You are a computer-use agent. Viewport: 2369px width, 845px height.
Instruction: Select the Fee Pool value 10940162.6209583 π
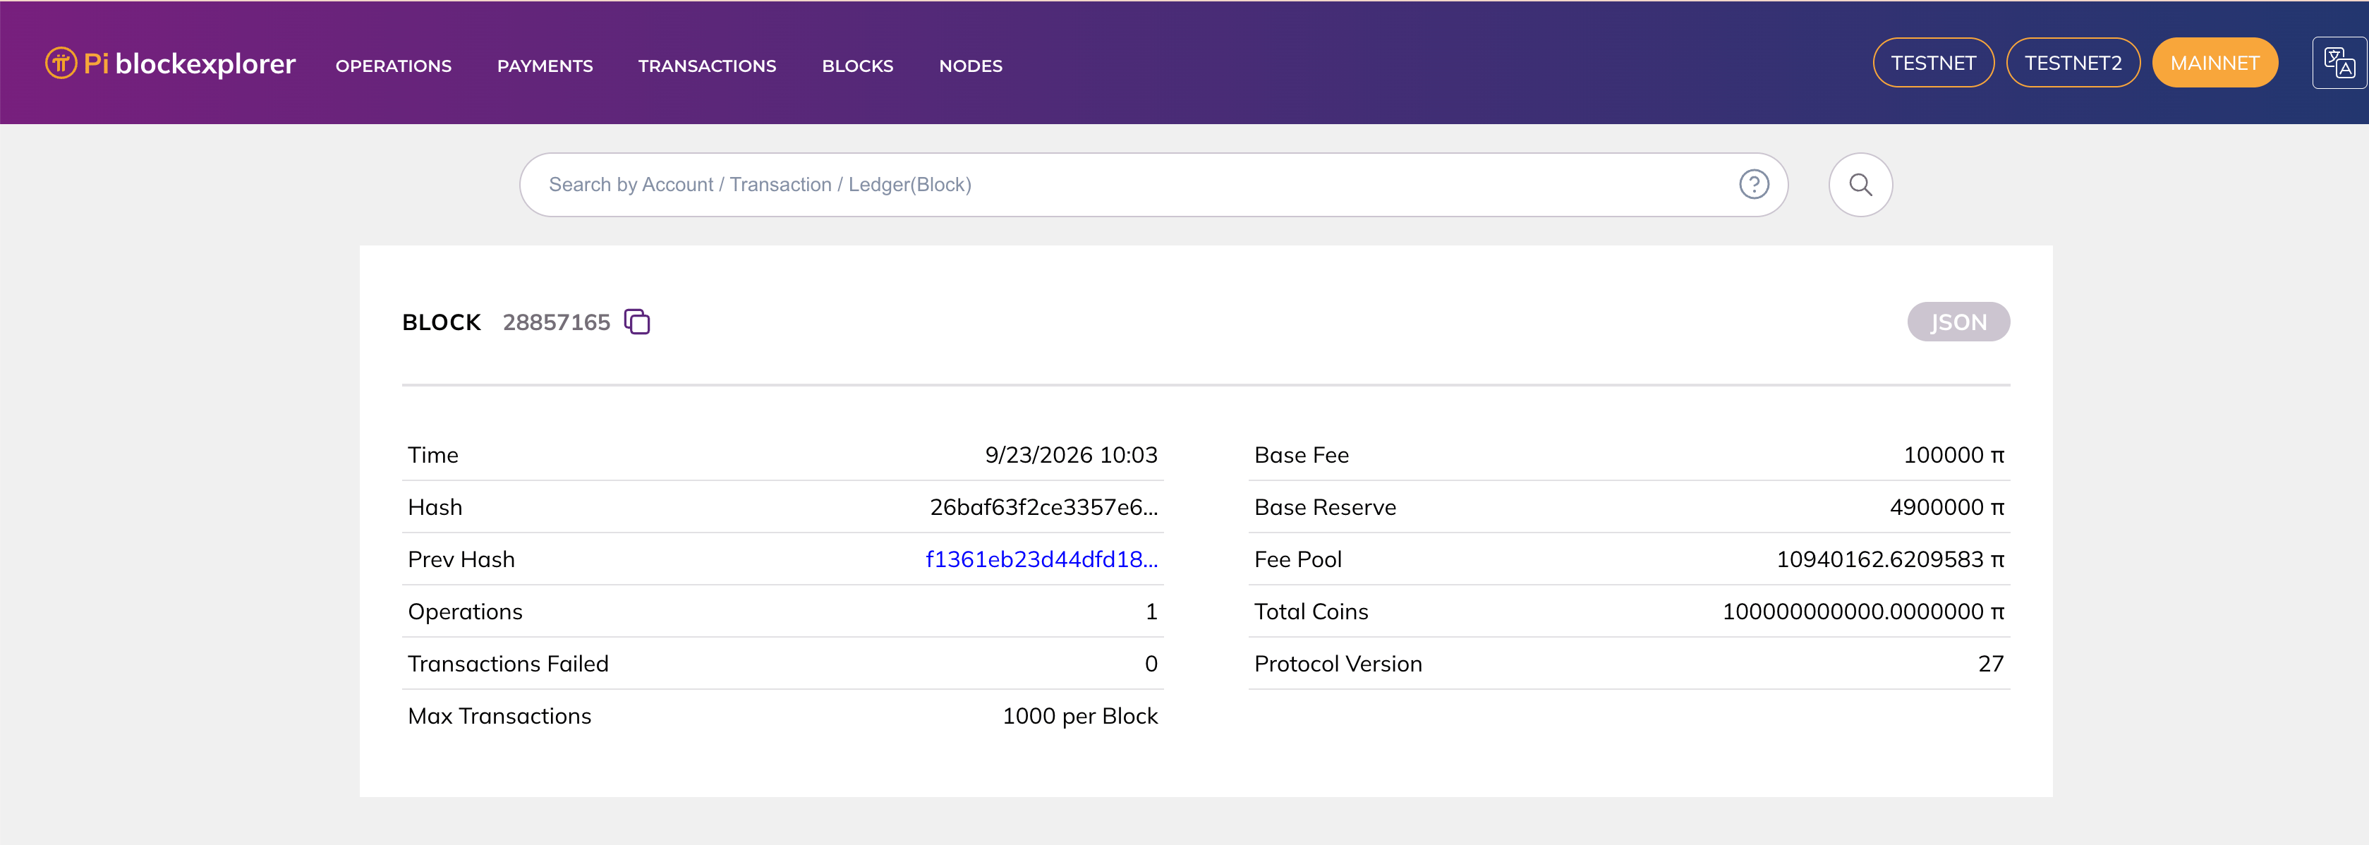tap(1890, 560)
